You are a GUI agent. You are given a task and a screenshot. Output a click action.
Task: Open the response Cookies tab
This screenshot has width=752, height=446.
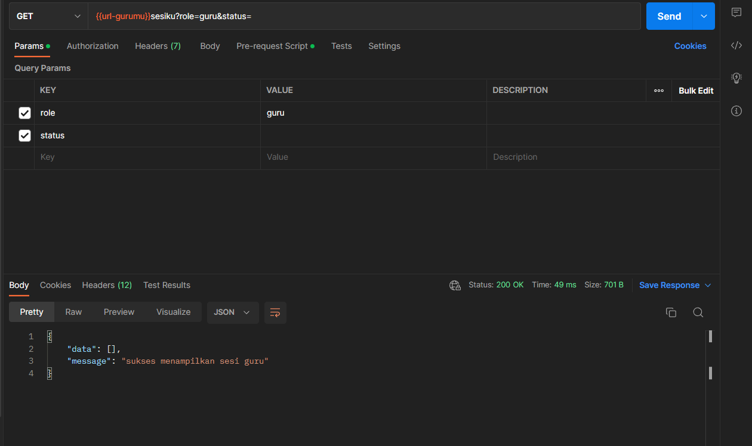click(x=56, y=285)
